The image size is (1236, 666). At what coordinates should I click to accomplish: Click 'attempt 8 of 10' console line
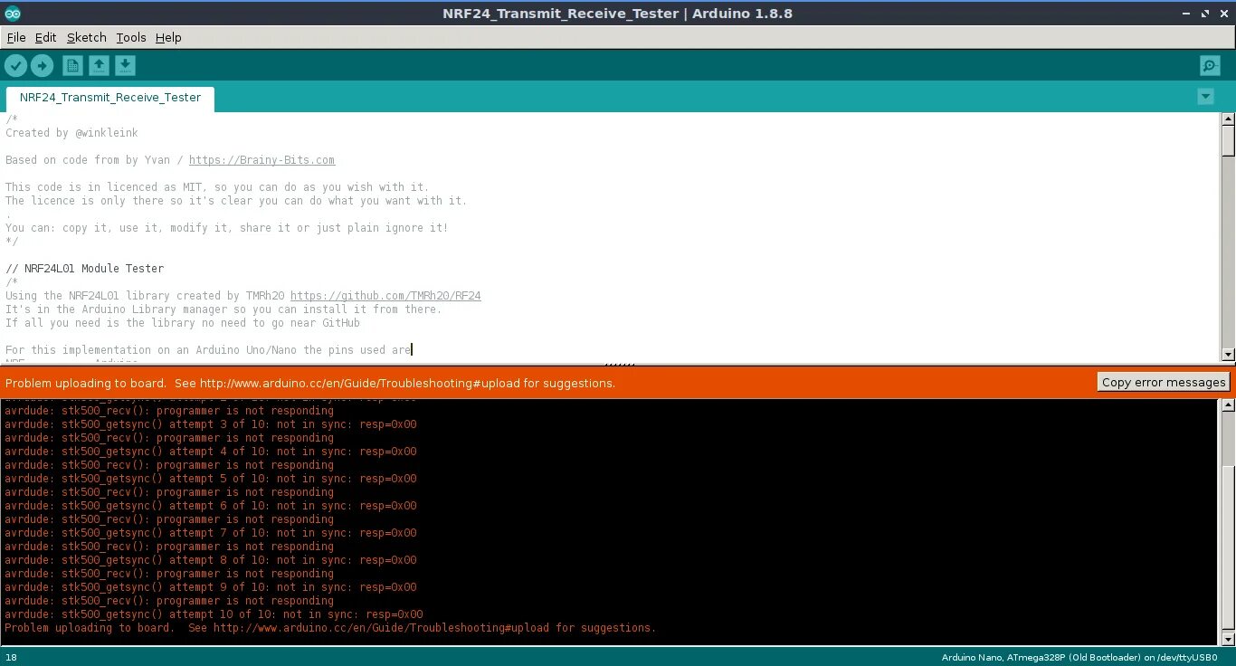point(211,560)
